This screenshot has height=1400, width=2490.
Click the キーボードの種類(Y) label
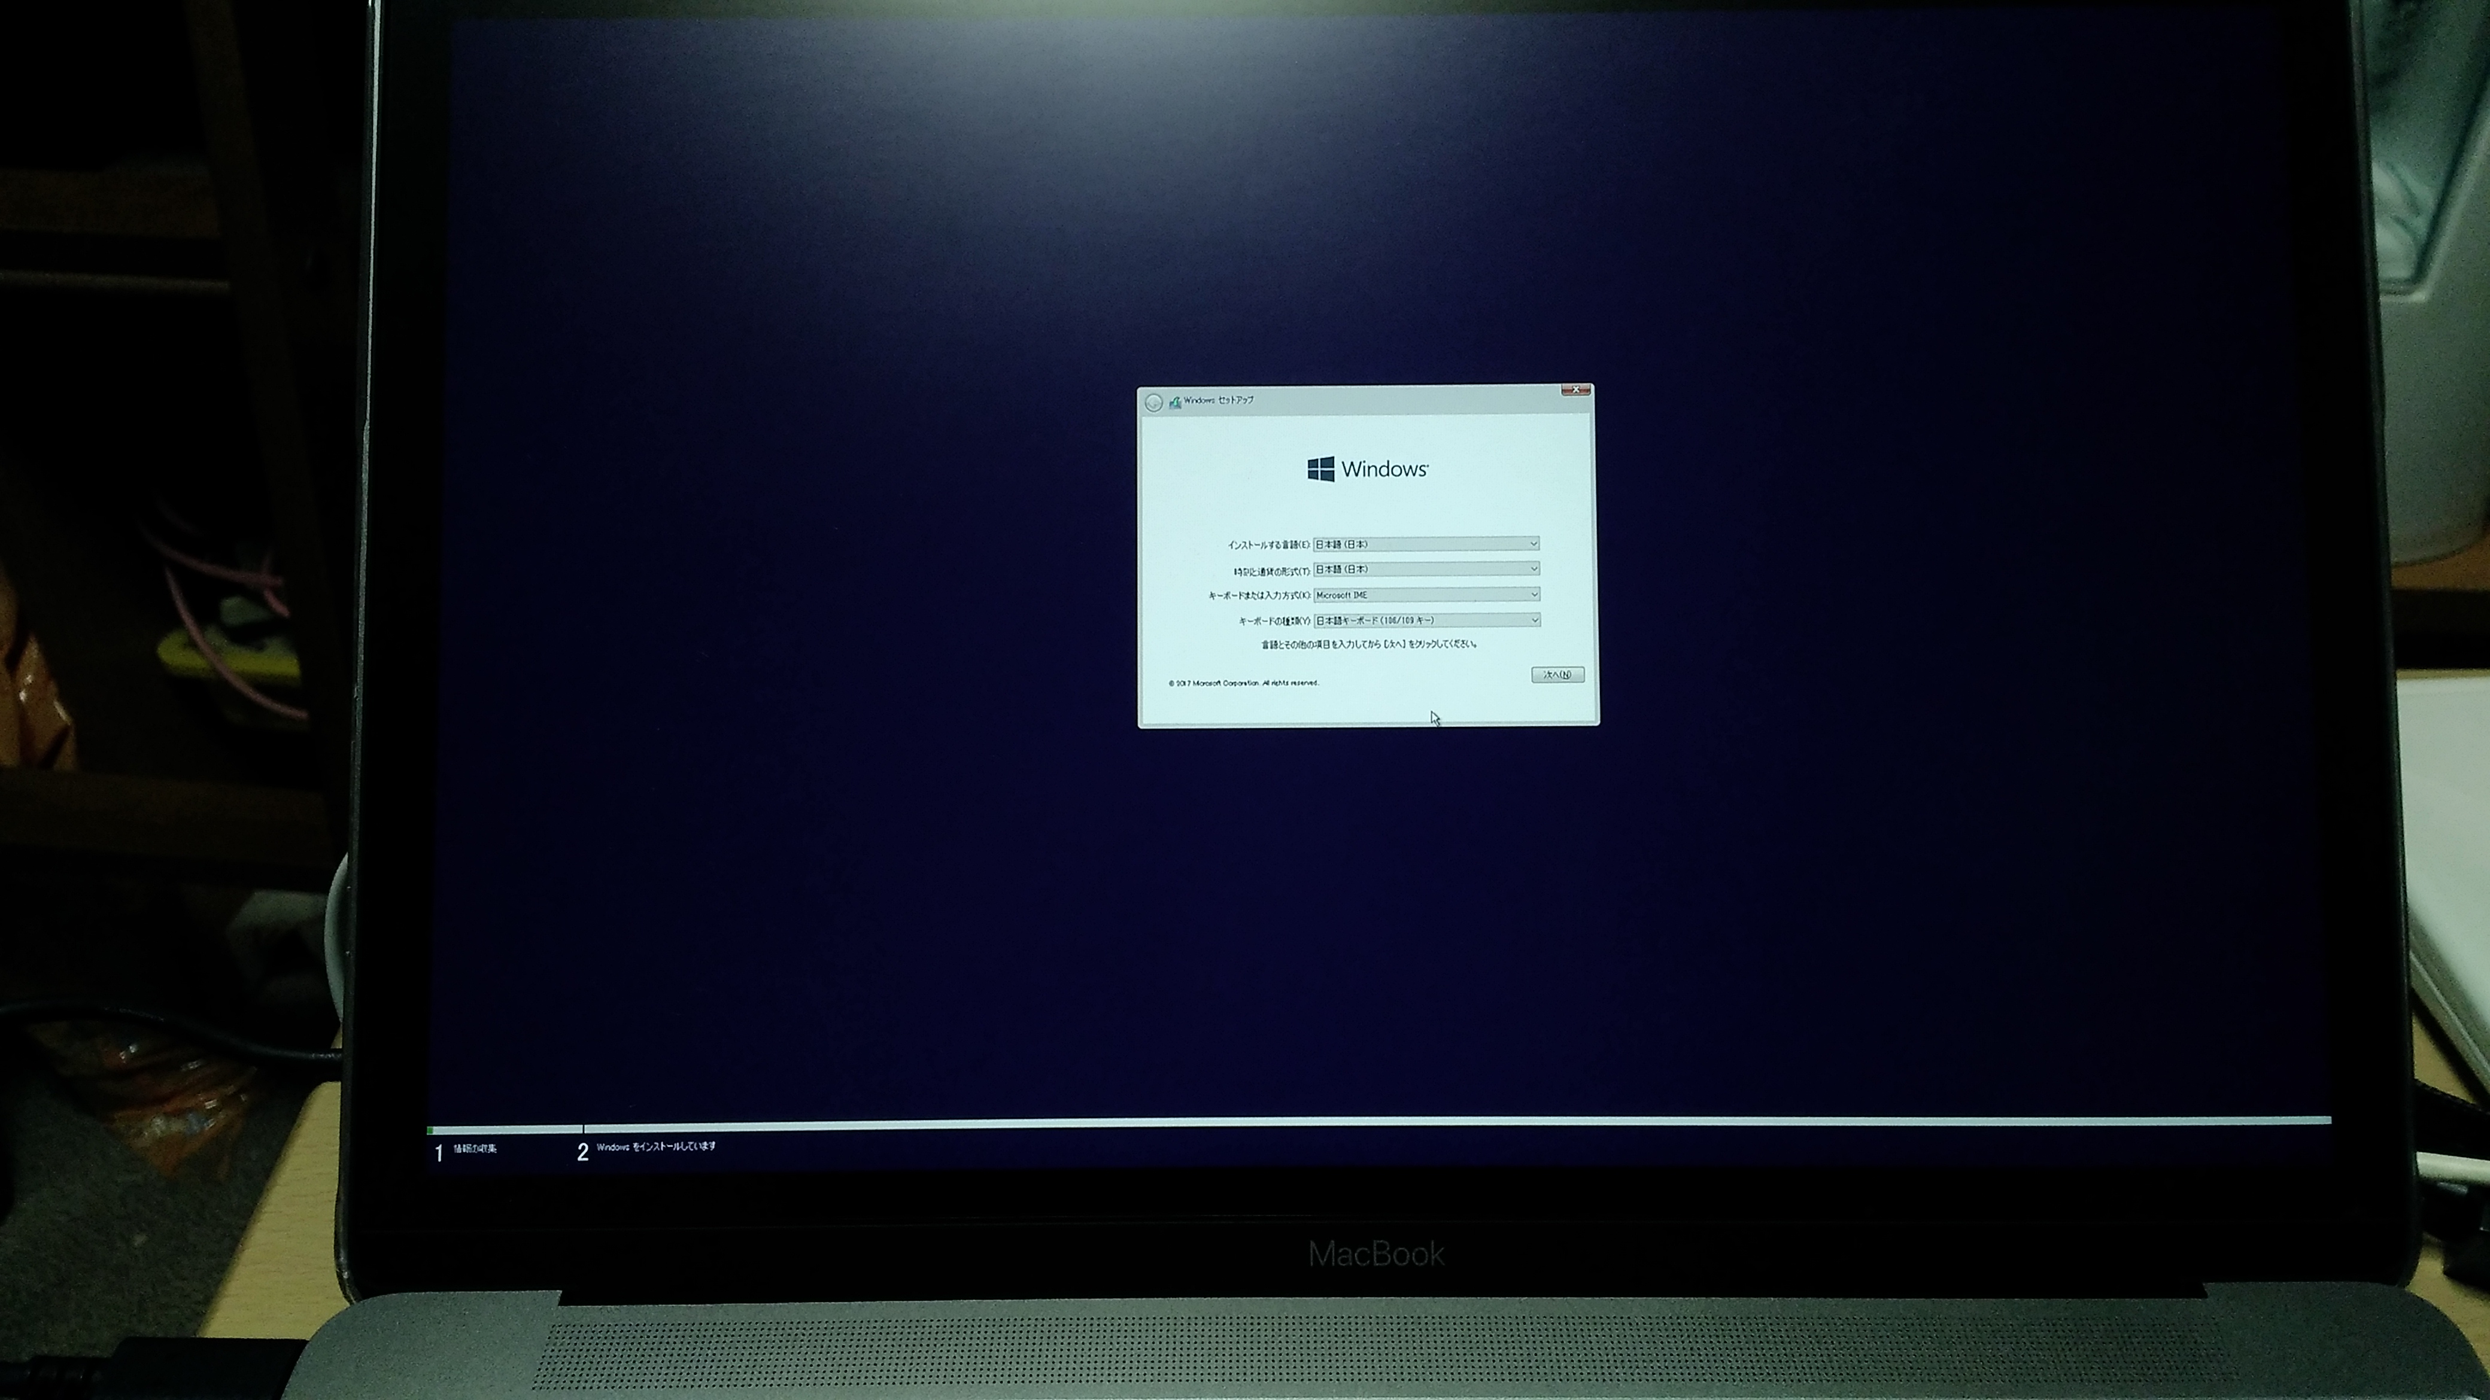[1274, 621]
